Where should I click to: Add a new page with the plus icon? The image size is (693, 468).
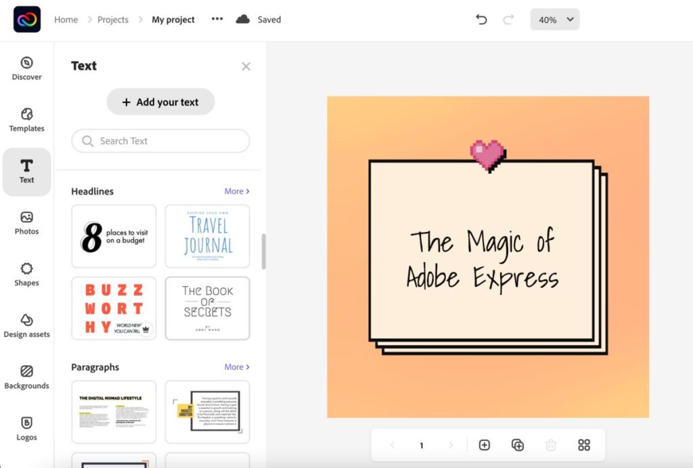click(485, 445)
